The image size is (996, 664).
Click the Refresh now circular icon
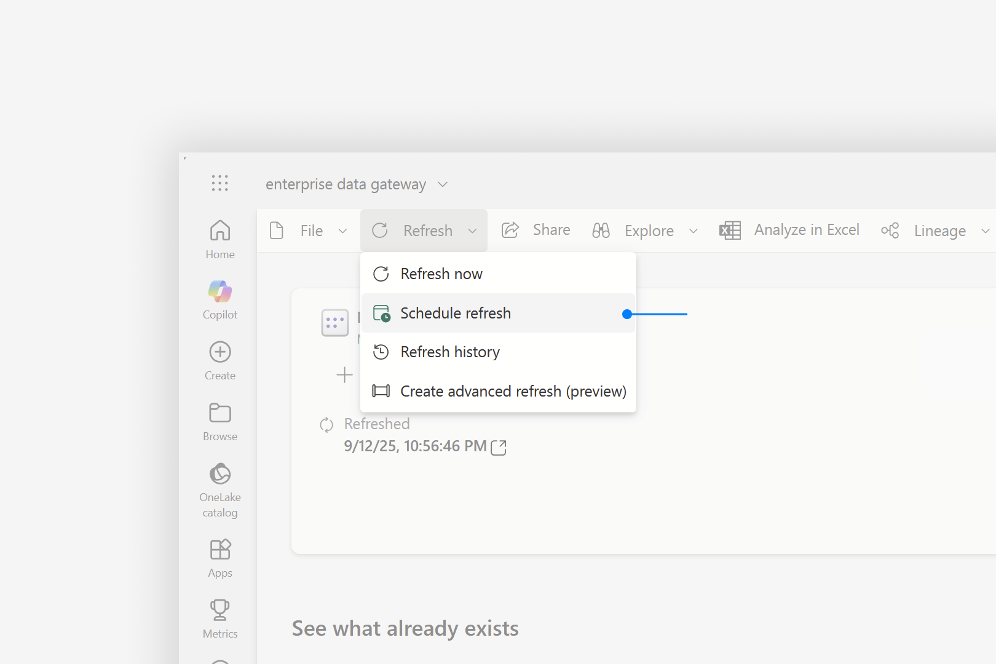pyautogui.click(x=381, y=274)
